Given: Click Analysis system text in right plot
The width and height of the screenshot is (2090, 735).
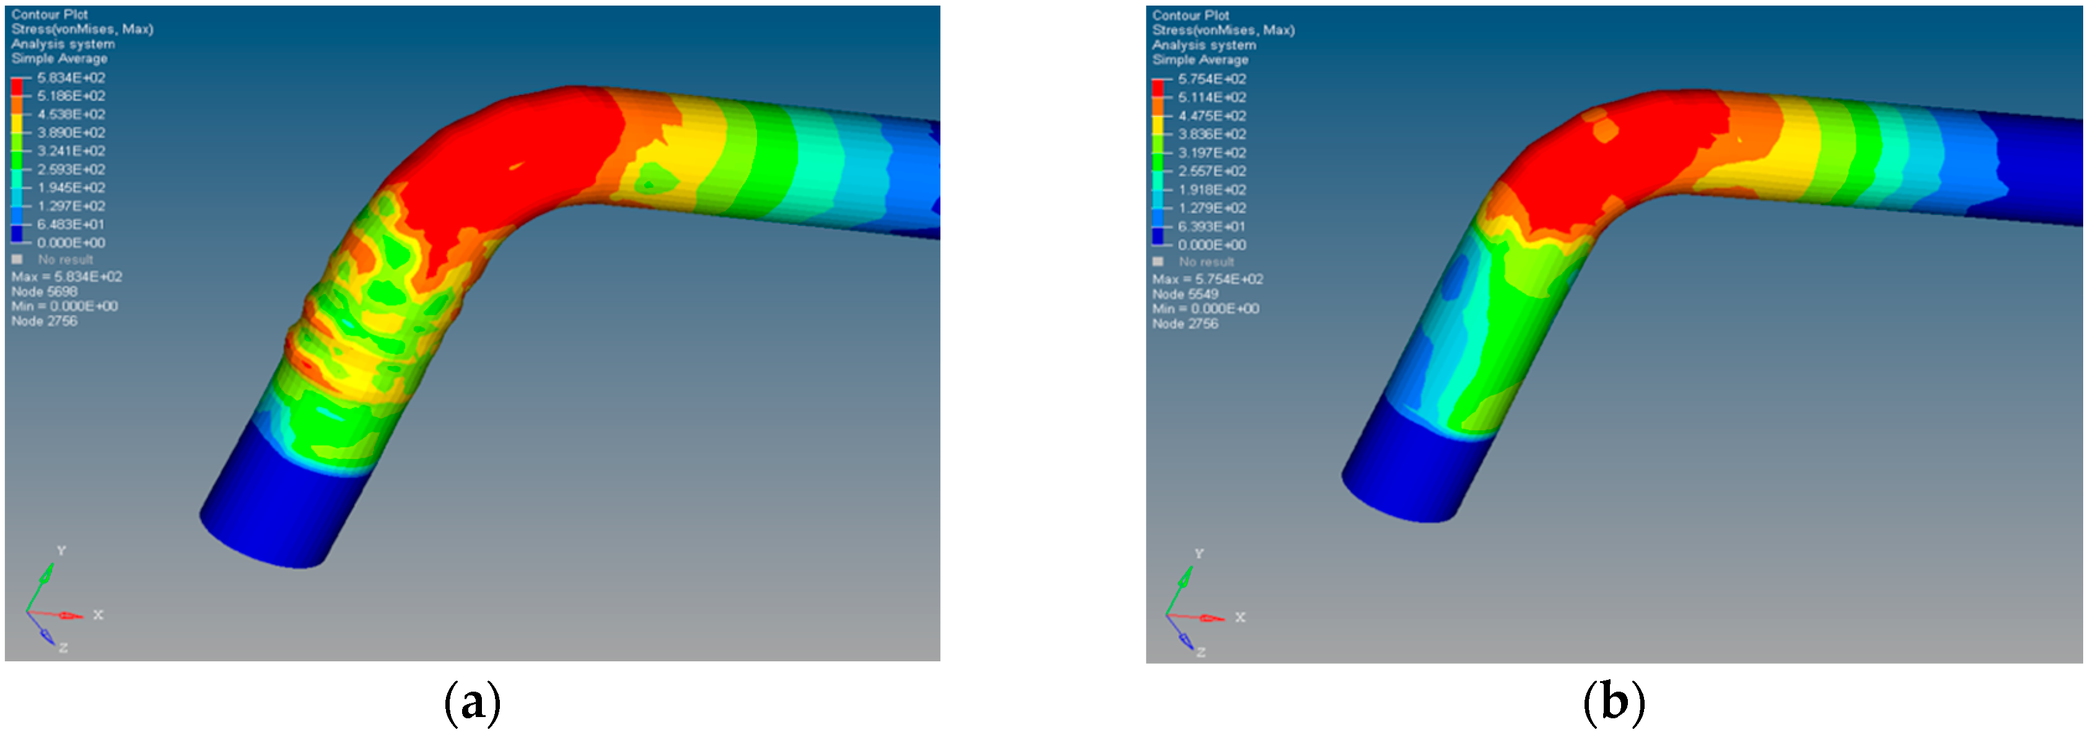Looking at the screenshot, I should 1203,45.
